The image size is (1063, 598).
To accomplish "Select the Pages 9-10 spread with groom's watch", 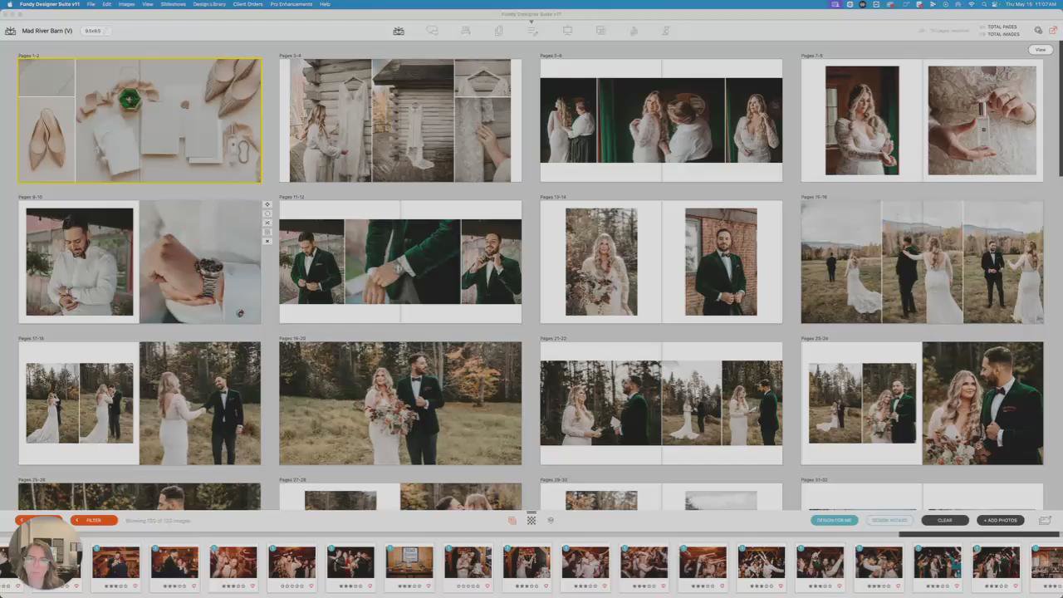I will [x=140, y=262].
